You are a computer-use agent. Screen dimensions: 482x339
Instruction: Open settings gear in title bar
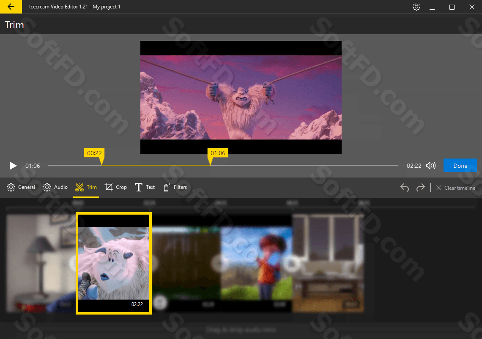(416, 7)
